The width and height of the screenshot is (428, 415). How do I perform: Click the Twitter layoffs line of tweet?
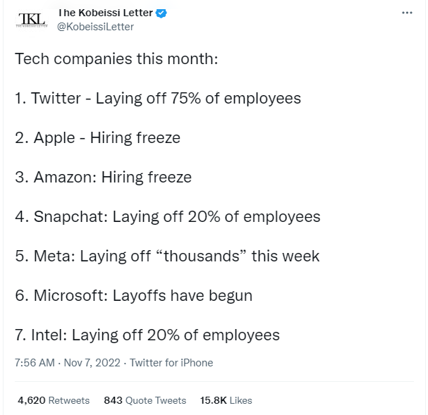click(x=158, y=98)
